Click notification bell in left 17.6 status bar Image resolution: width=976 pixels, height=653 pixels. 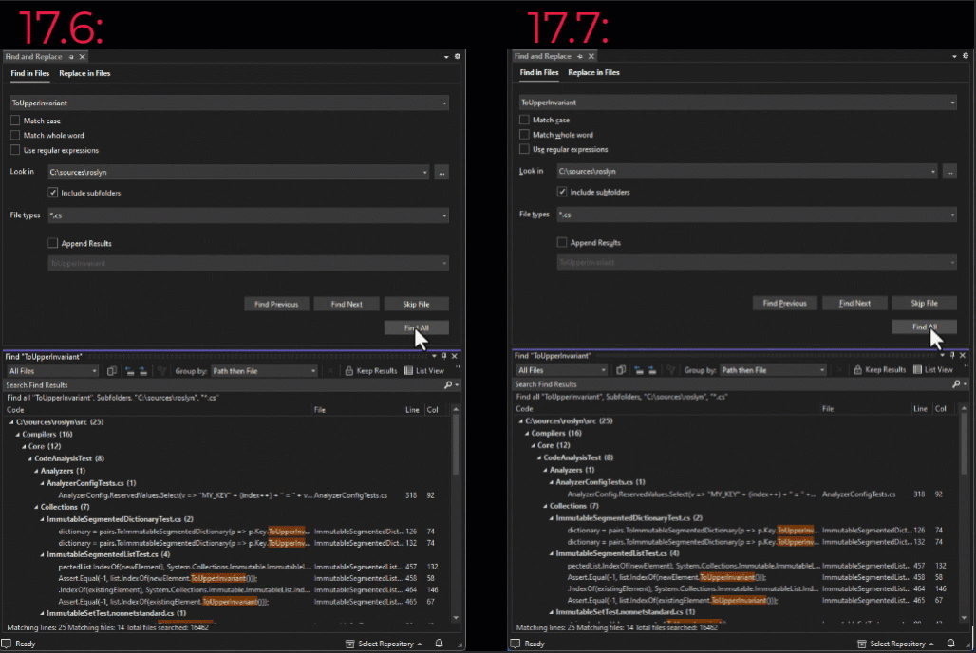(439, 644)
